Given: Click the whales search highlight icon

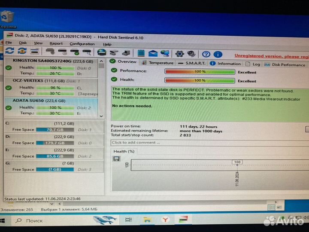Looking at the screenshot, I should click(105, 220).
